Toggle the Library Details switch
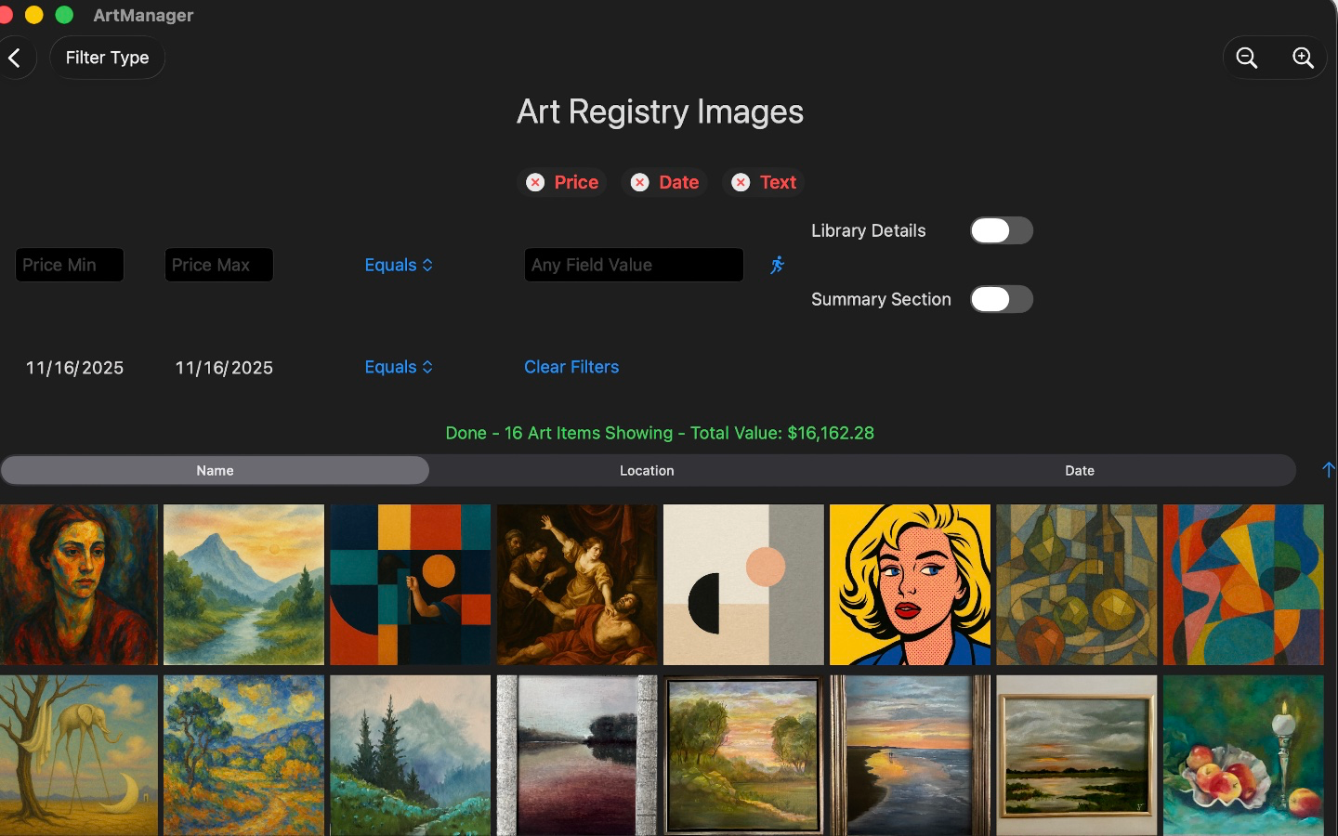The height and width of the screenshot is (836, 1338). (x=1002, y=230)
